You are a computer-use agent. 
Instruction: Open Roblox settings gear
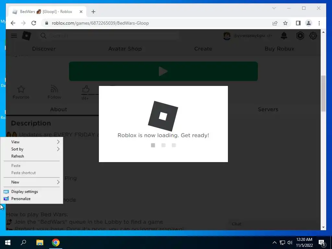click(313, 36)
